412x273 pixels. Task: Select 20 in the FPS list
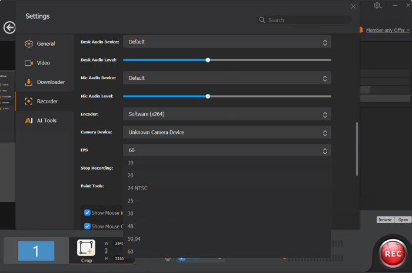(227, 176)
